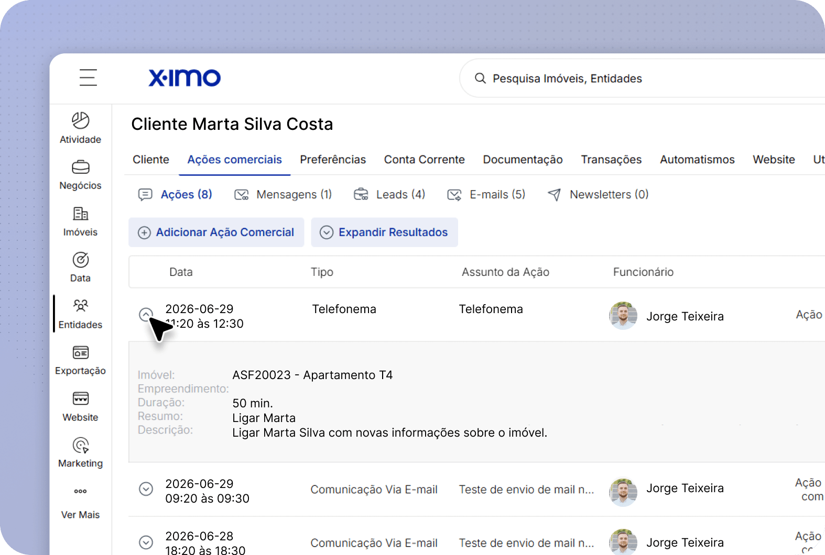Sort by the Tipo column header
This screenshot has height=555, width=825.
[x=322, y=272]
